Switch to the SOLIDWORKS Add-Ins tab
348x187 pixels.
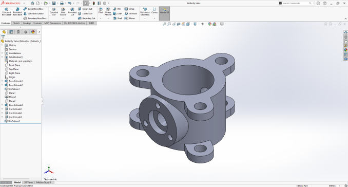click(x=74, y=23)
